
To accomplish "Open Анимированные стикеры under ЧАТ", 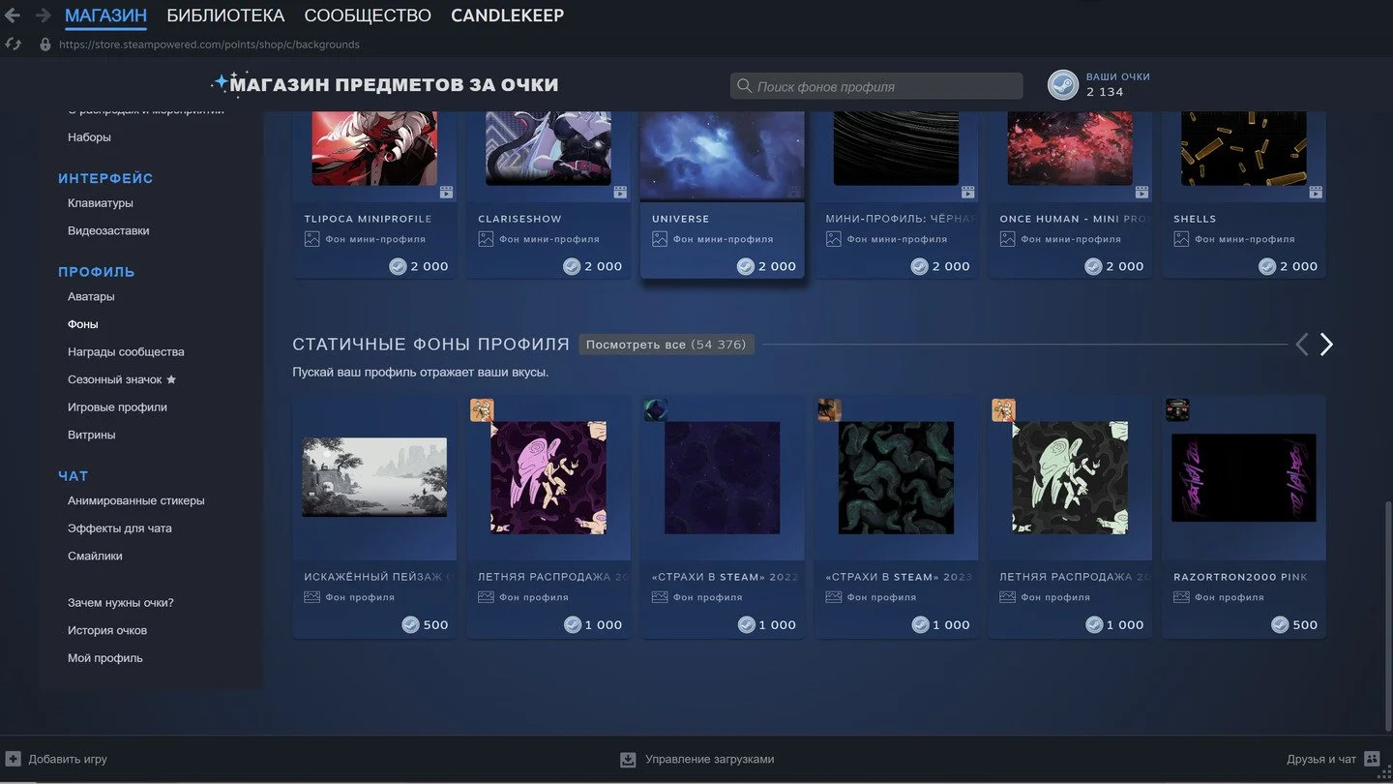I will (136, 500).
